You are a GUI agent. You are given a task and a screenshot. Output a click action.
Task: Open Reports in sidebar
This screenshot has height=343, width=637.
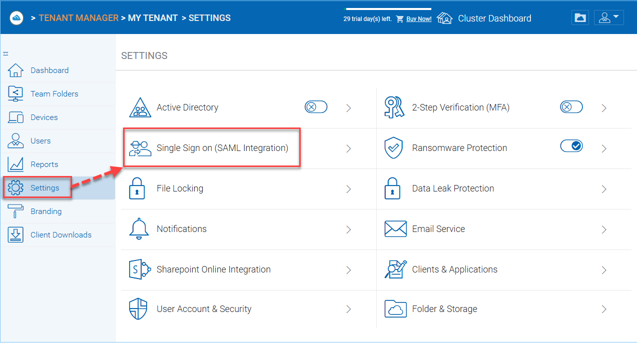45,164
